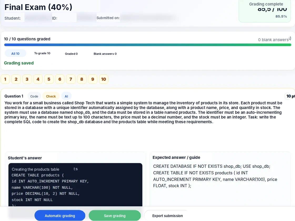This screenshot has width=295, height=221.
Task: Click the 'Expected answer / guide' heading
Action: point(176,158)
